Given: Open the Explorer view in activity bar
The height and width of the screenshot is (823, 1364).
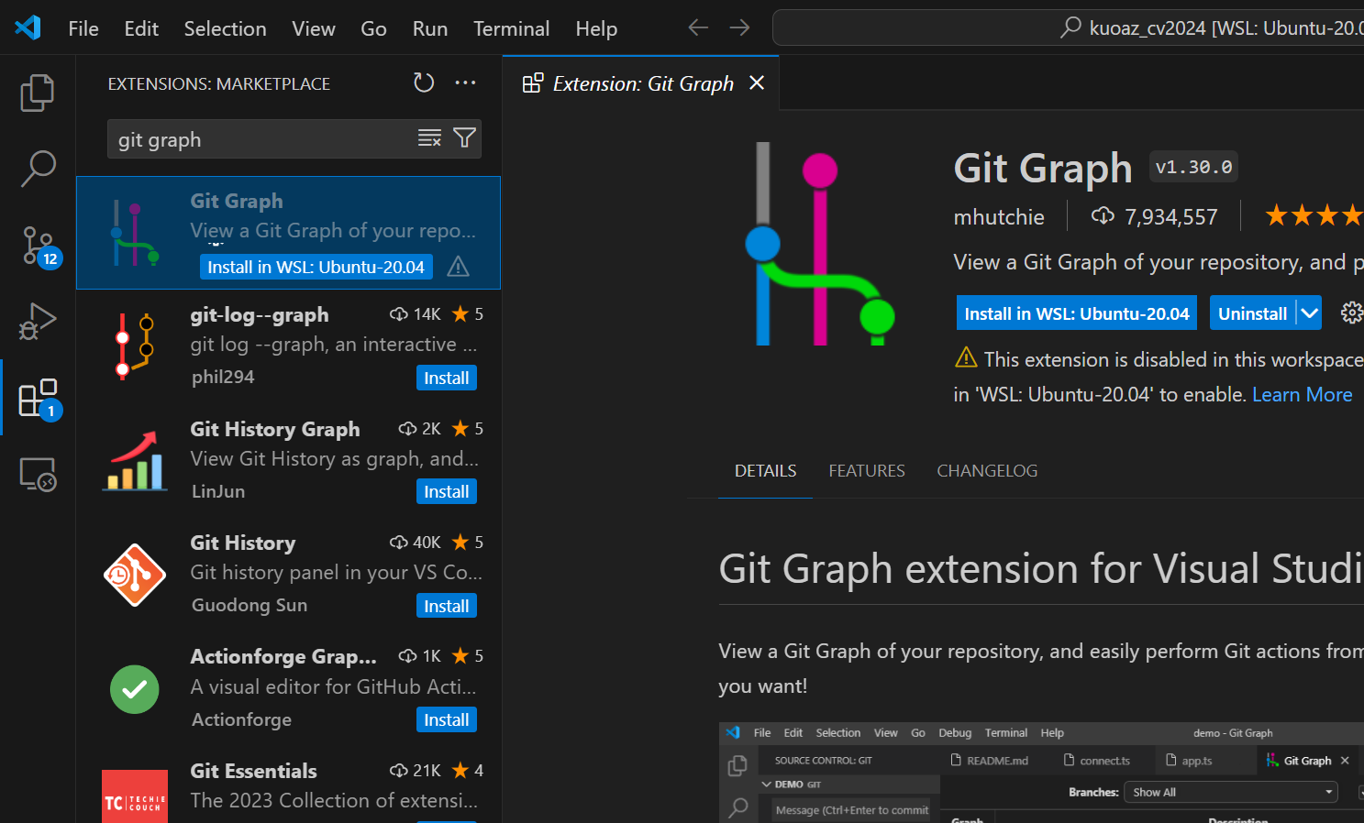Looking at the screenshot, I should (x=38, y=93).
